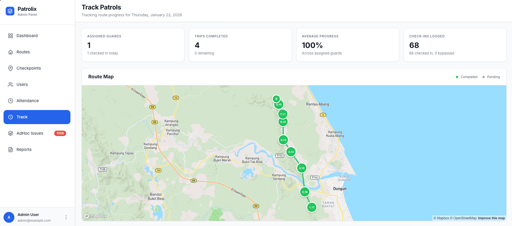
Task: Click the Reports document icon
Action: pyautogui.click(x=11, y=150)
